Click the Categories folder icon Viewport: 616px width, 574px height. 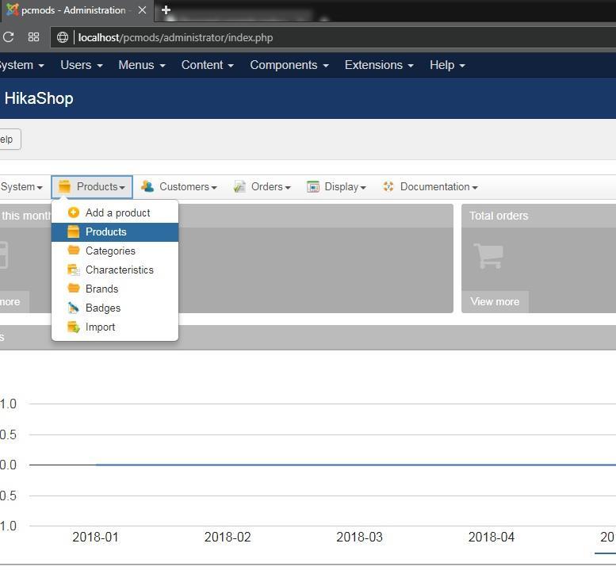tap(74, 251)
